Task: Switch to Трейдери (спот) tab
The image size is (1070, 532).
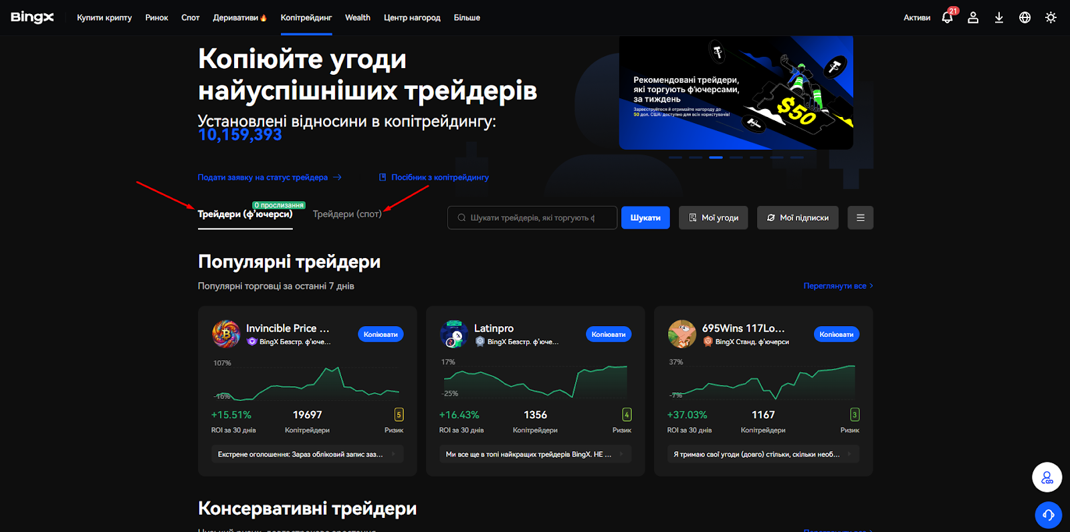Action: [x=347, y=214]
